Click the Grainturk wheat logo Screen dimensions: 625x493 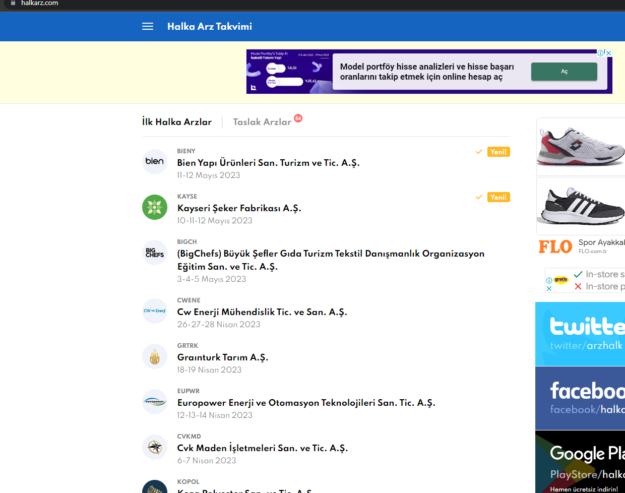click(155, 356)
